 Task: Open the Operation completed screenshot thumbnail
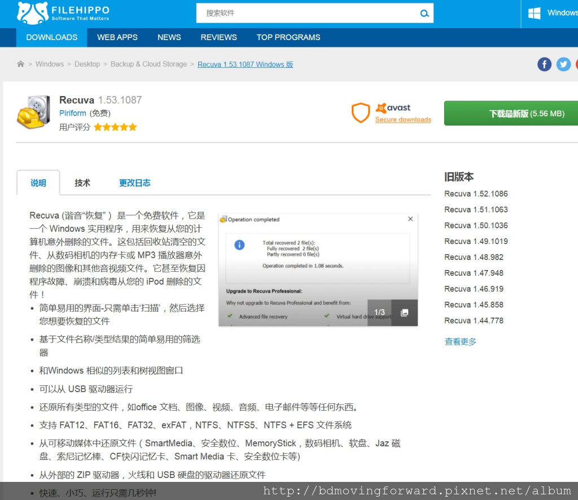[x=318, y=269]
